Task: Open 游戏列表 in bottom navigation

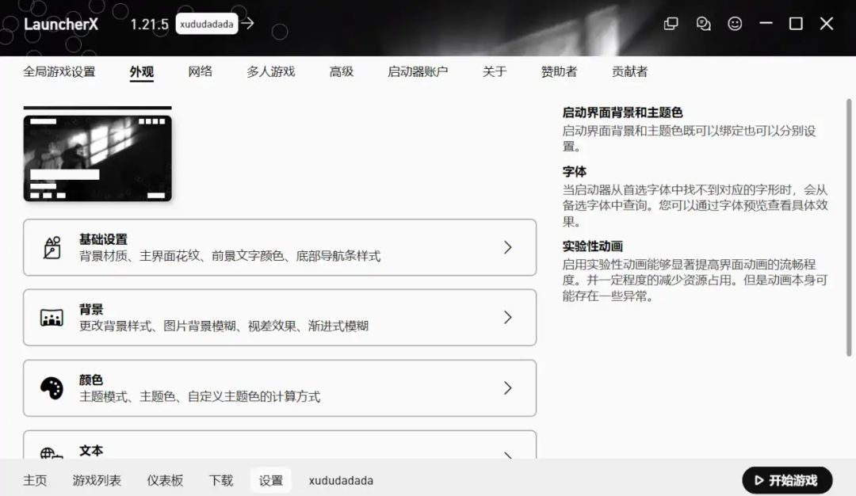Action: 97,480
